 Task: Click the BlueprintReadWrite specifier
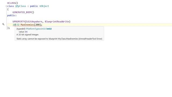[x=57, y=22]
